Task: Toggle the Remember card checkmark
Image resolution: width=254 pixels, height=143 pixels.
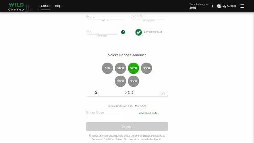Action: tap(139, 32)
